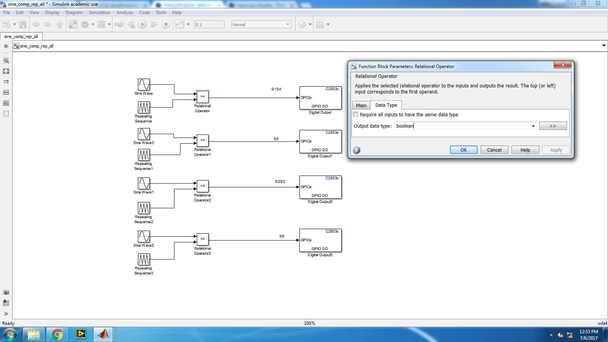Open the Tools menu
Screen dimensions: 608x342
click(x=161, y=13)
